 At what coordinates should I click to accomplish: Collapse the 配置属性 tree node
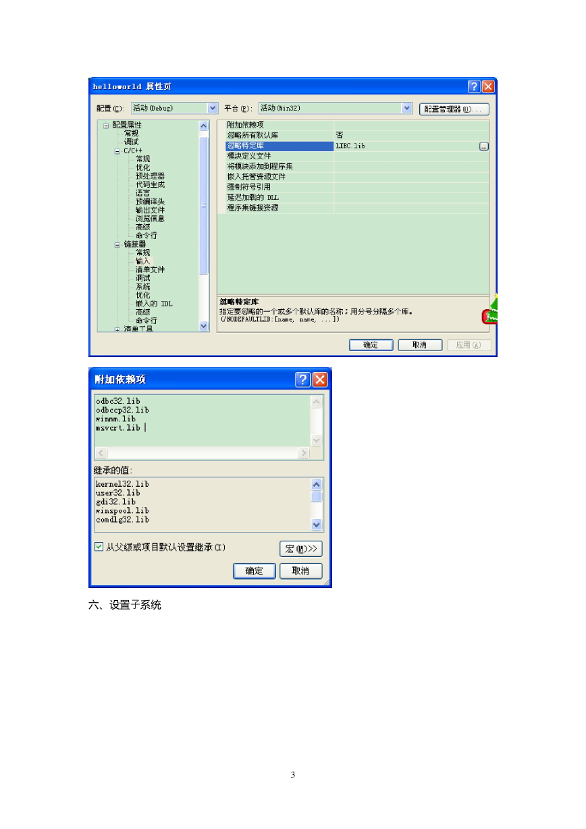tap(106, 126)
